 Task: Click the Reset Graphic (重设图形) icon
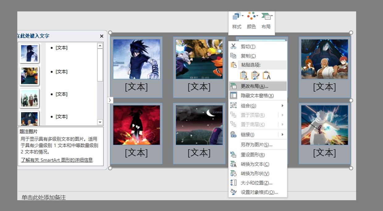tap(234, 155)
